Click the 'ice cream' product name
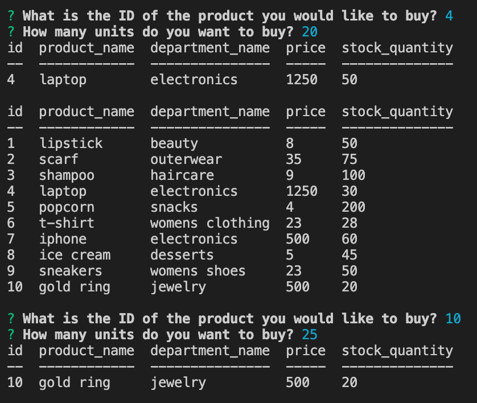Image resolution: width=477 pixels, height=403 pixels. [x=75, y=255]
